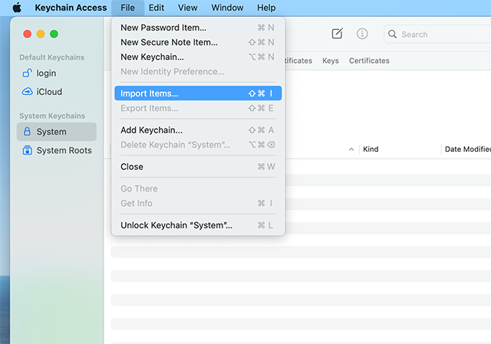Click the green zoom window button

54,34
